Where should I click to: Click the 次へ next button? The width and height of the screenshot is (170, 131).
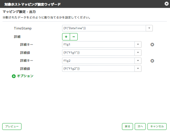pos(140,126)
